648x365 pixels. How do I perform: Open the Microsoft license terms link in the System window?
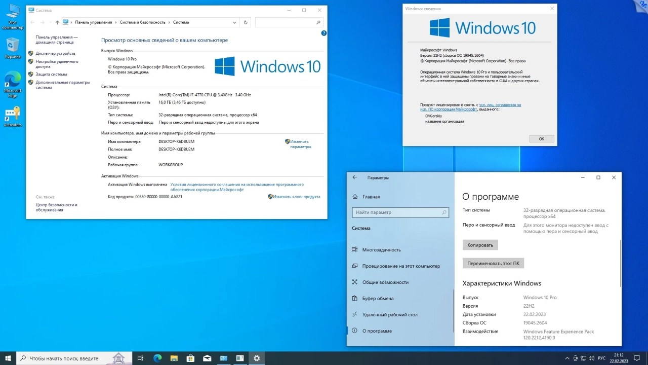[237, 187]
